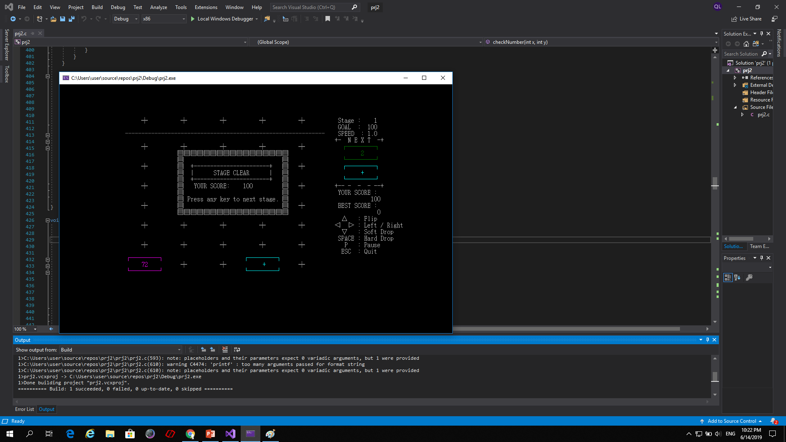Viewport: 786px width, 442px height.
Task: Click the Sync with Active Document icon
Action: (756, 44)
